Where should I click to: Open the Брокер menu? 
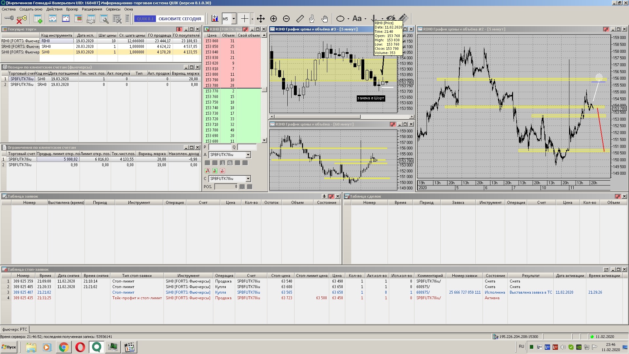pyautogui.click(x=72, y=9)
